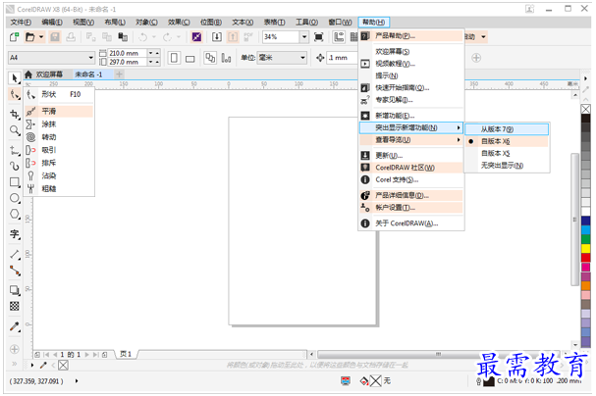The height and width of the screenshot is (396, 596).
Task: Choose 沾染 smudge tool in flyout
Action: [59, 175]
